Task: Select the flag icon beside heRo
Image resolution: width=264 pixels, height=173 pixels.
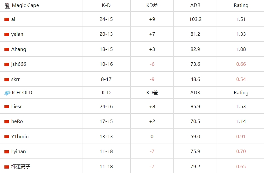Action: (x=7, y=121)
